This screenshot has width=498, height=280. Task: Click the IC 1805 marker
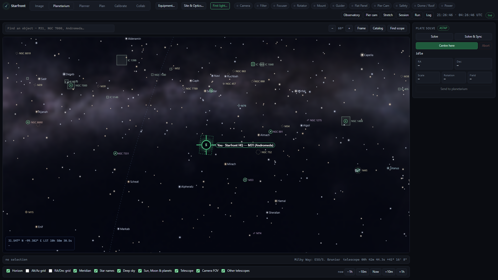point(253,64)
